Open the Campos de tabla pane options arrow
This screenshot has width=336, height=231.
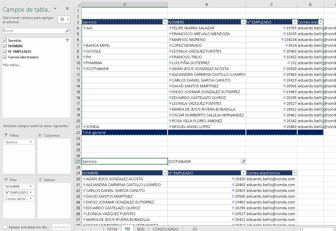(x=55, y=9)
